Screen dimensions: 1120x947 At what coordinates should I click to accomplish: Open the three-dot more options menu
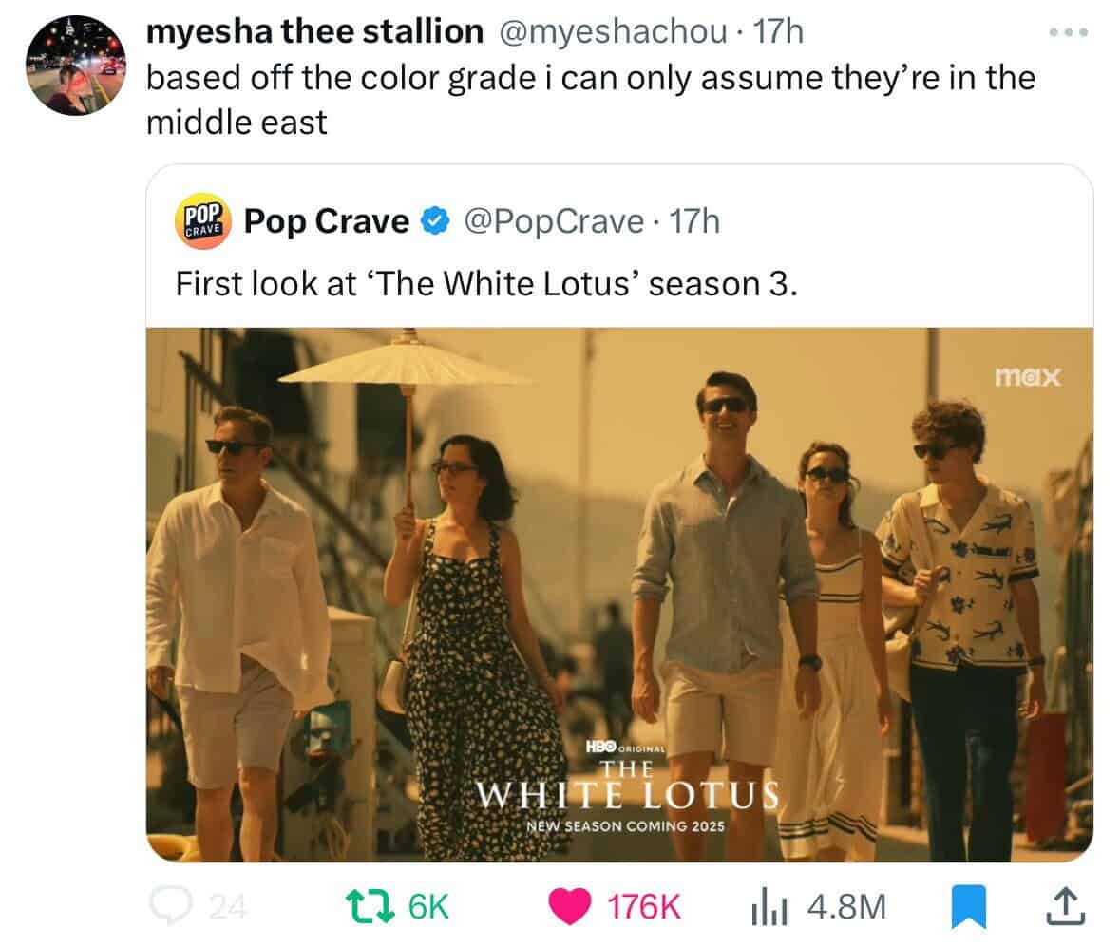click(x=1067, y=34)
